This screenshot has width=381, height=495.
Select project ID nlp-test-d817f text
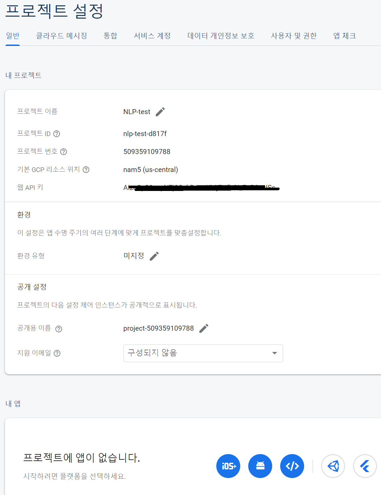145,134
